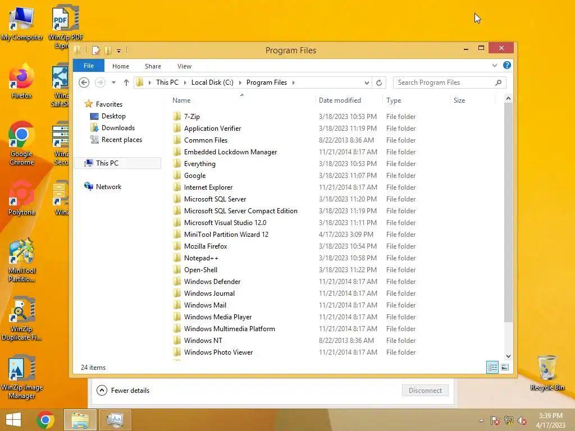575x431 pixels.
Task: Expand the address bar history dropdown
Action: pos(367,82)
